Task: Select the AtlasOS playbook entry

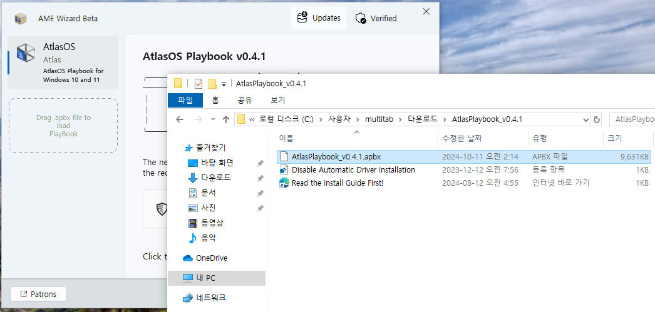Action: pyautogui.click(x=63, y=63)
